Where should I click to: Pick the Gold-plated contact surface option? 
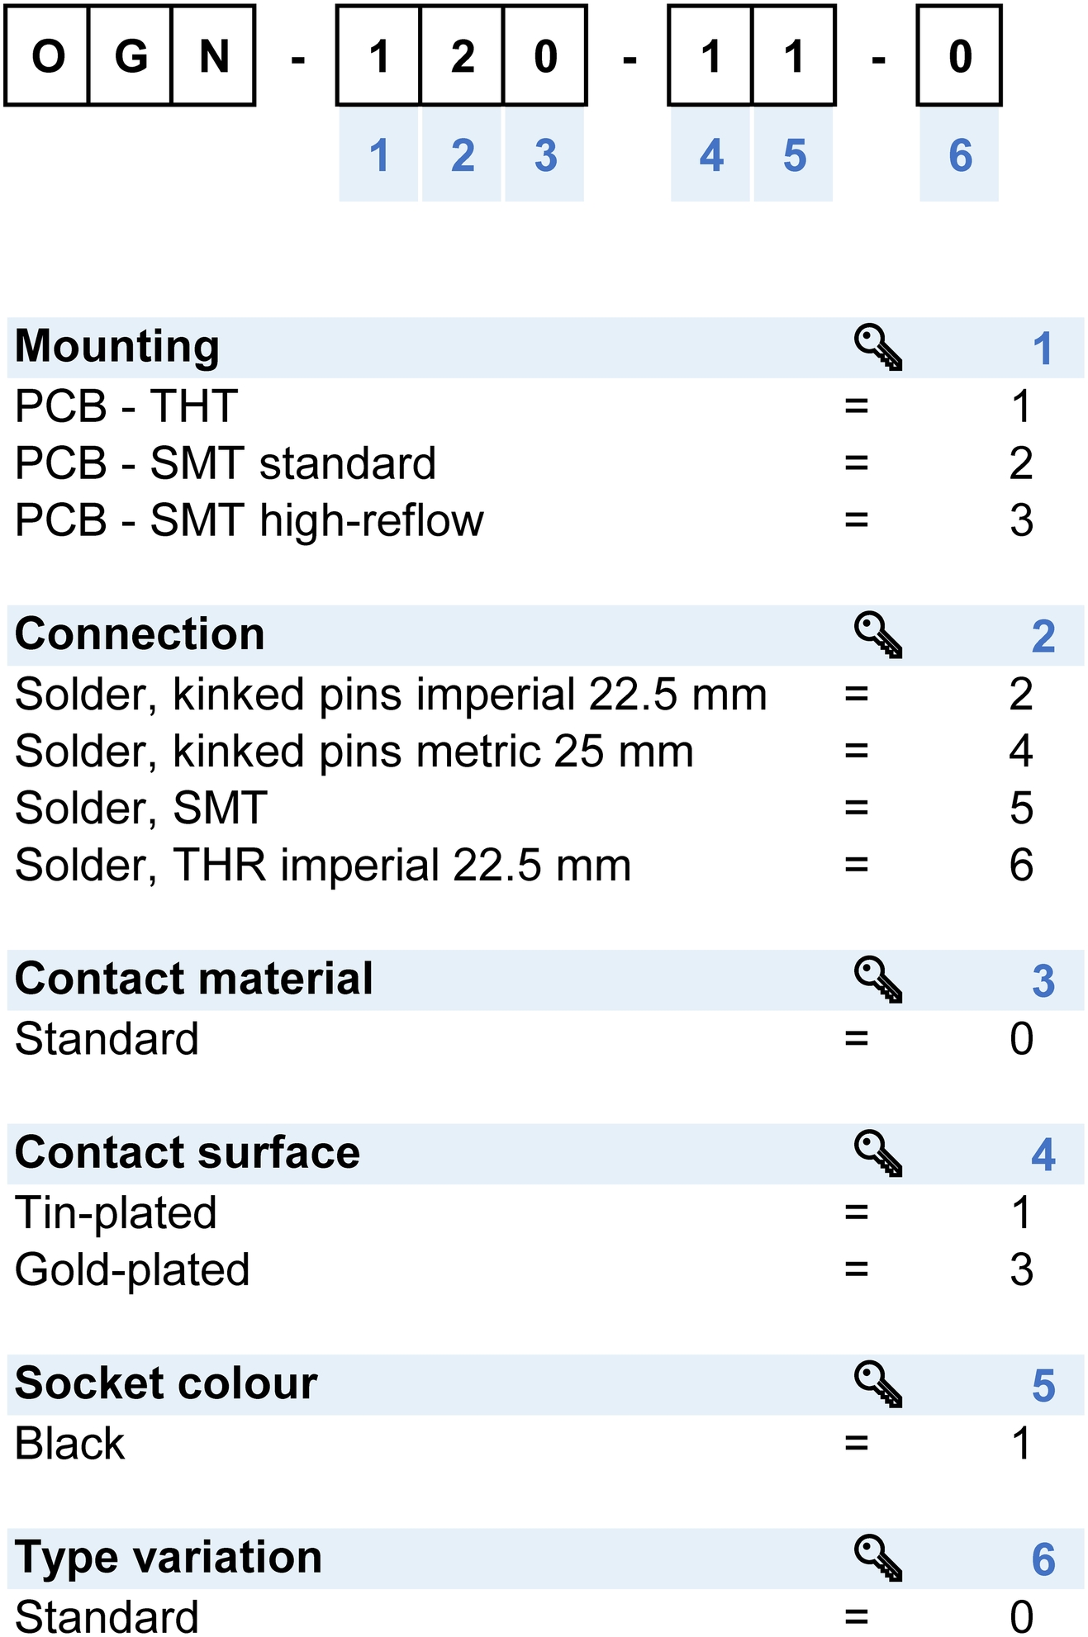(x=544, y=1269)
